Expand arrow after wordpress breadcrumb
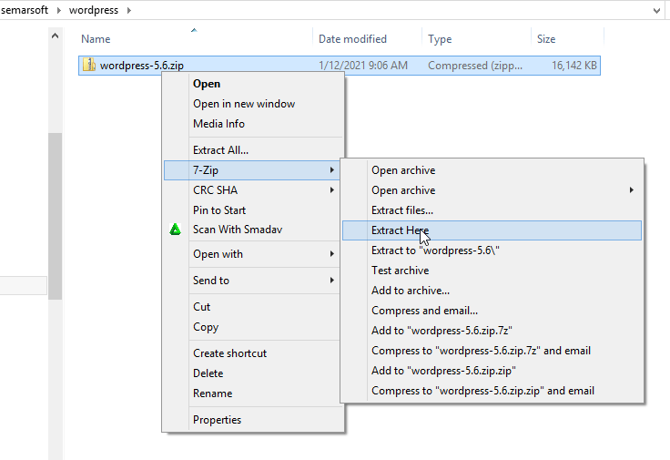 click(x=129, y=10)
